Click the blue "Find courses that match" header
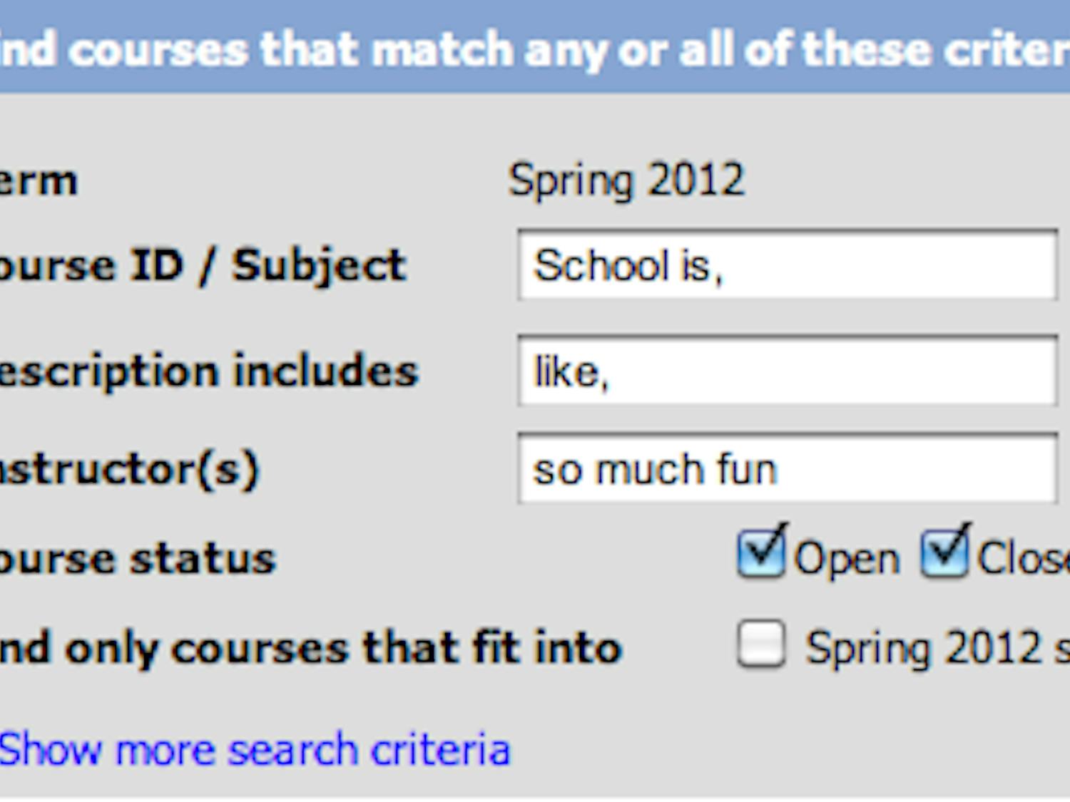1070x802 pixels. coord(535,50)
